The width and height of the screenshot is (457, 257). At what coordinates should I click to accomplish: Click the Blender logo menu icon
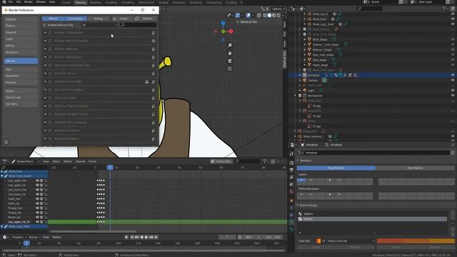pos(4,1)
